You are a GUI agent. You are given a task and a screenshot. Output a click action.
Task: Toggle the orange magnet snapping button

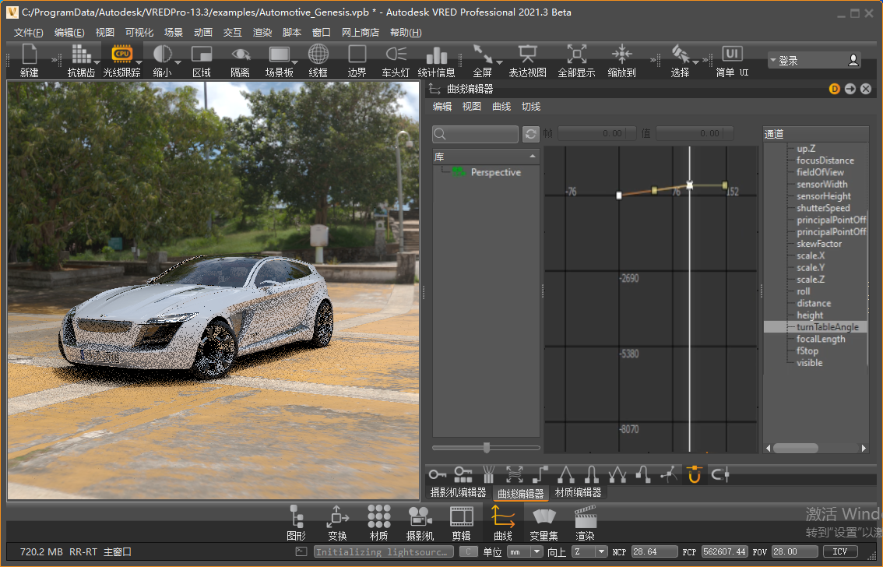(695, 474)
